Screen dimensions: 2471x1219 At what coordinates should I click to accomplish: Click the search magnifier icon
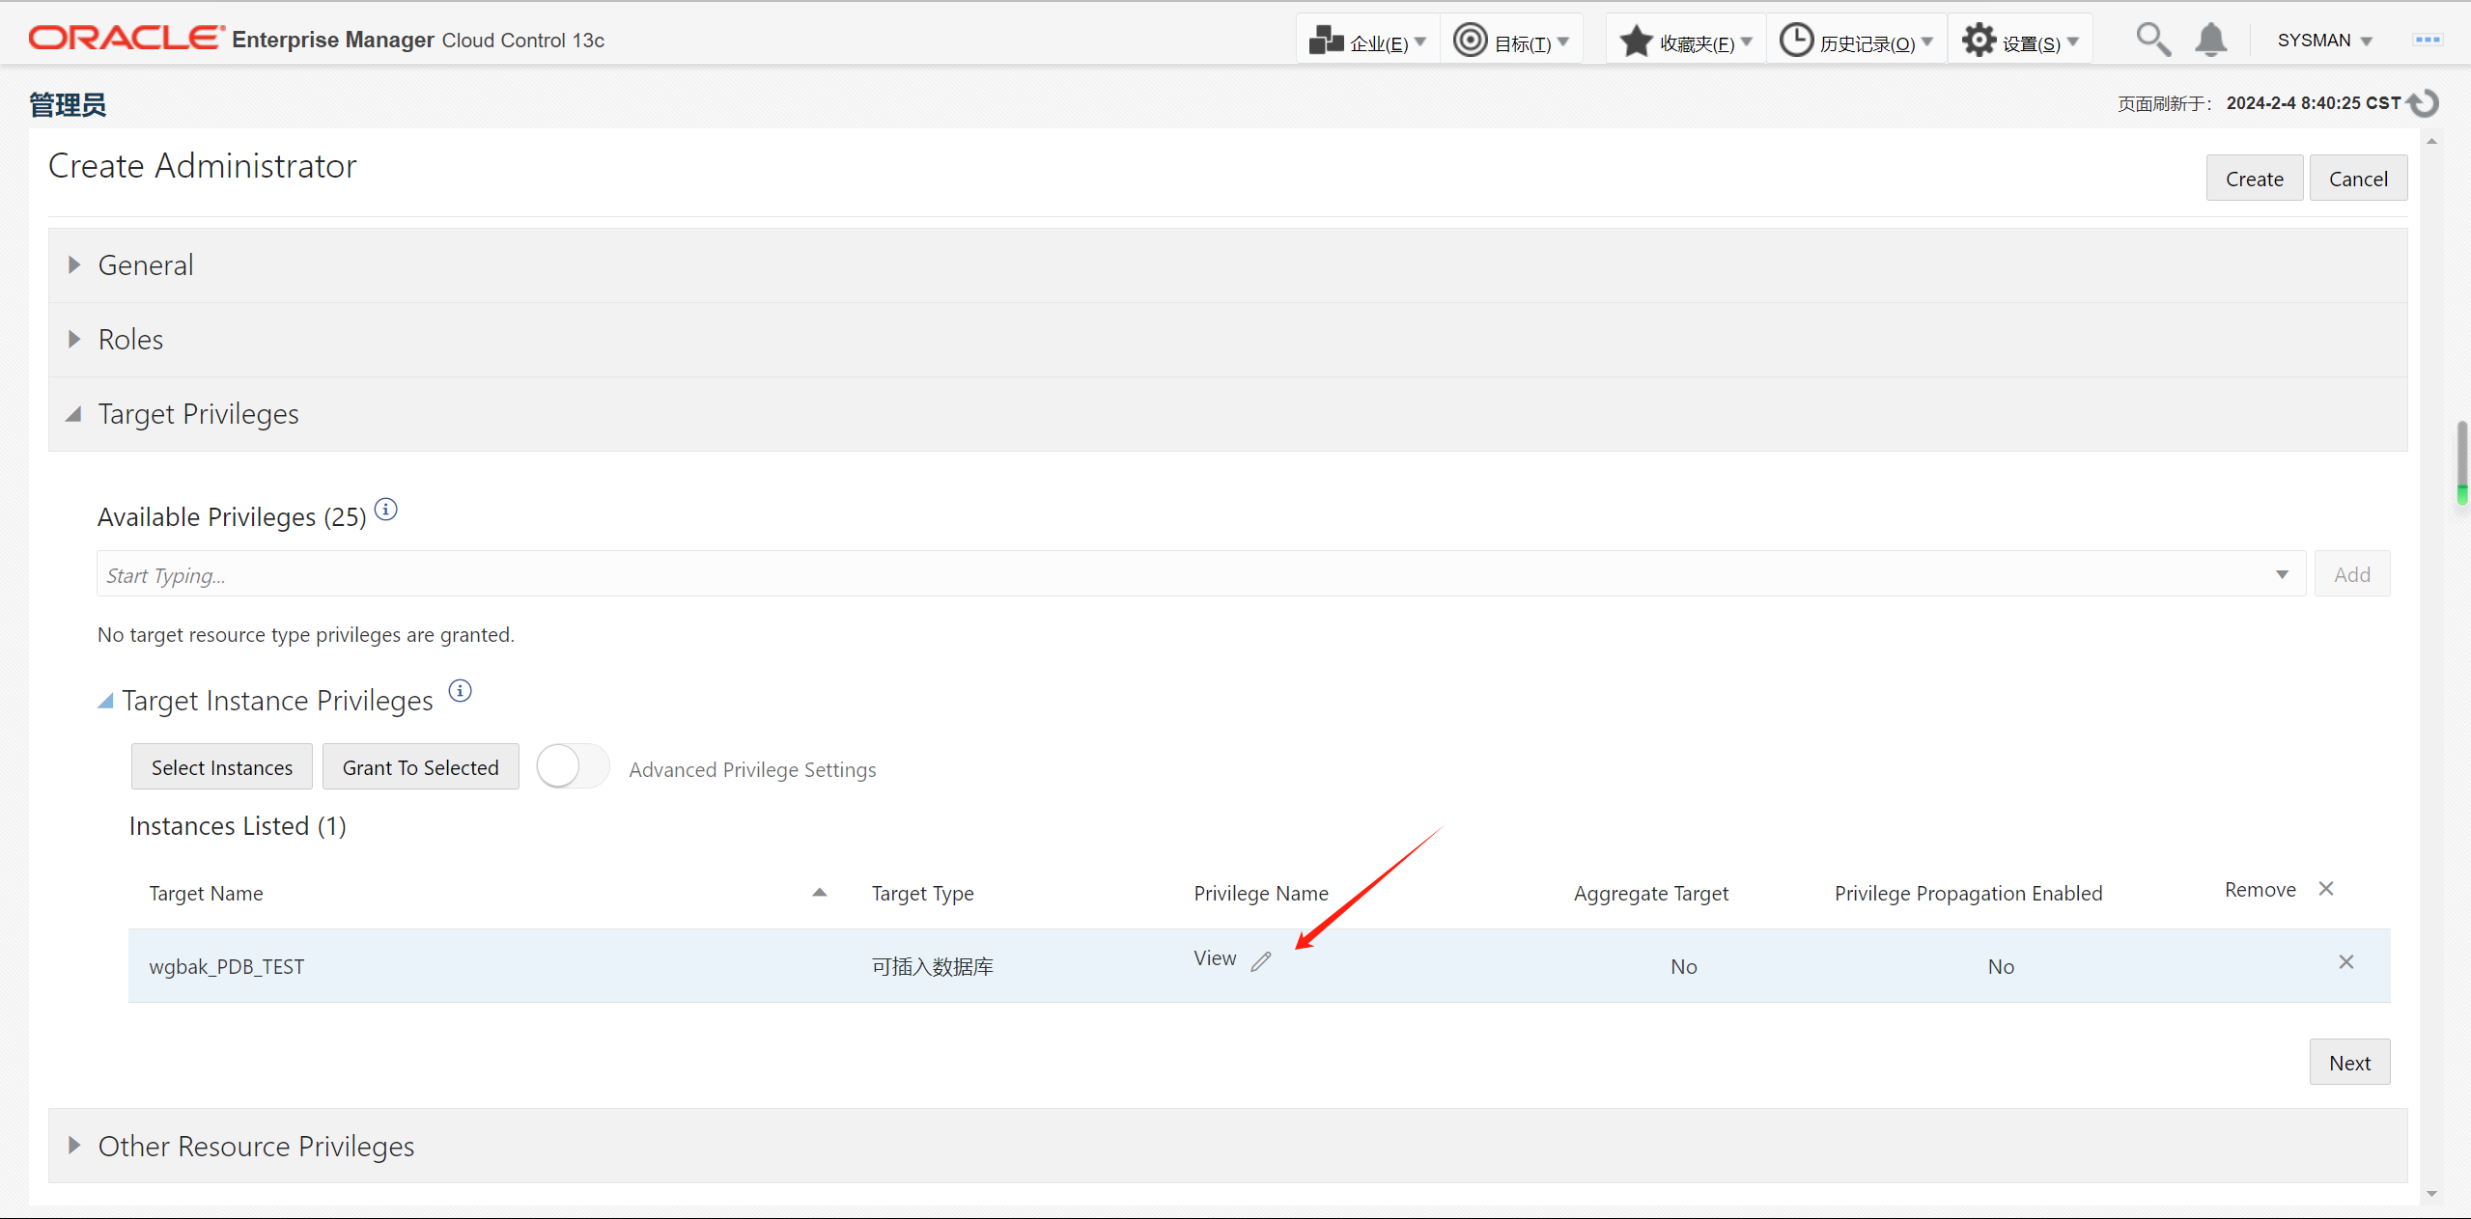2152,41
